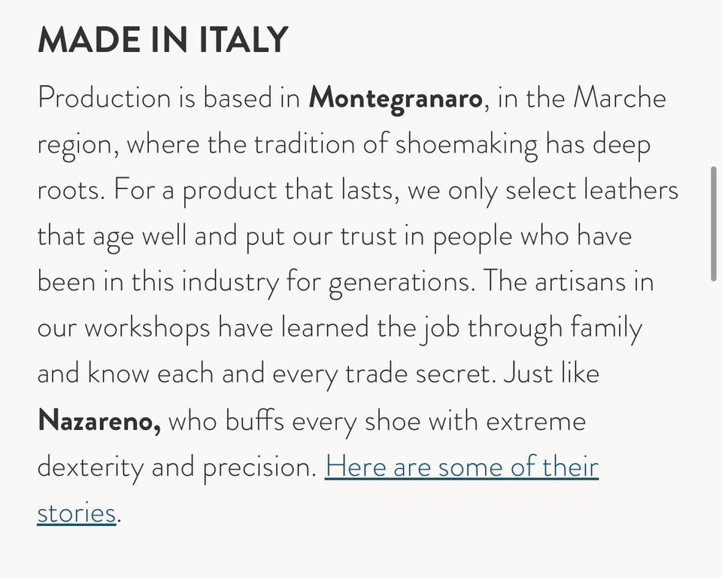Click the bold word 'Montegranaro'
The height and width of the screenshot is (578, 722).
coord(396,98)
